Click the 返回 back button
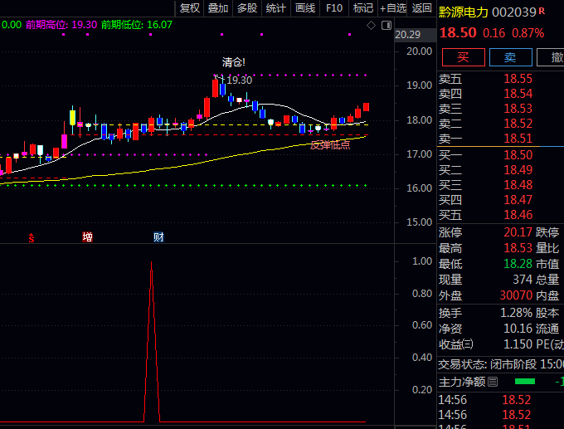The width and height of the screenshot is (564, 429). pos(421,8)
